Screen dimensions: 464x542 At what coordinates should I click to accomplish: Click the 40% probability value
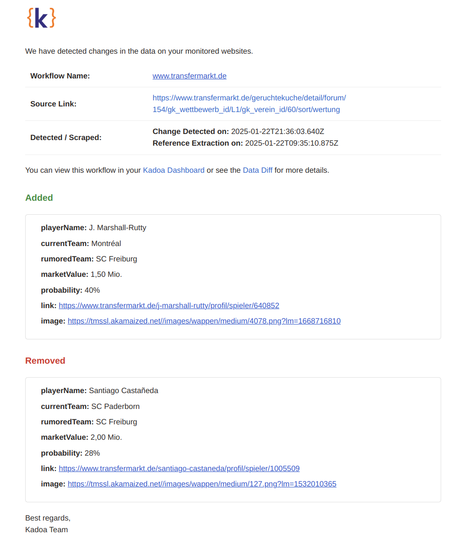[x=92, y=290]
